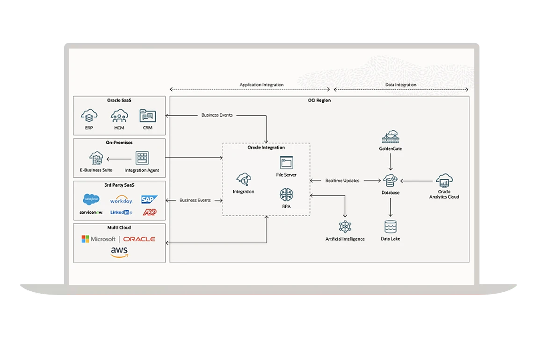Click the CRM icon in Oracle SaaS
The width and height of the screenshot is (537, 338).
(147, 116)
